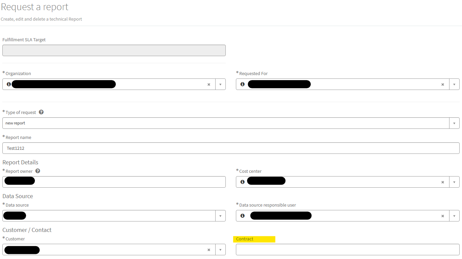This screenshot has height=259, width=462.
Task: Expand the Requested For dropdown arrow
Action: pos(454,85)
